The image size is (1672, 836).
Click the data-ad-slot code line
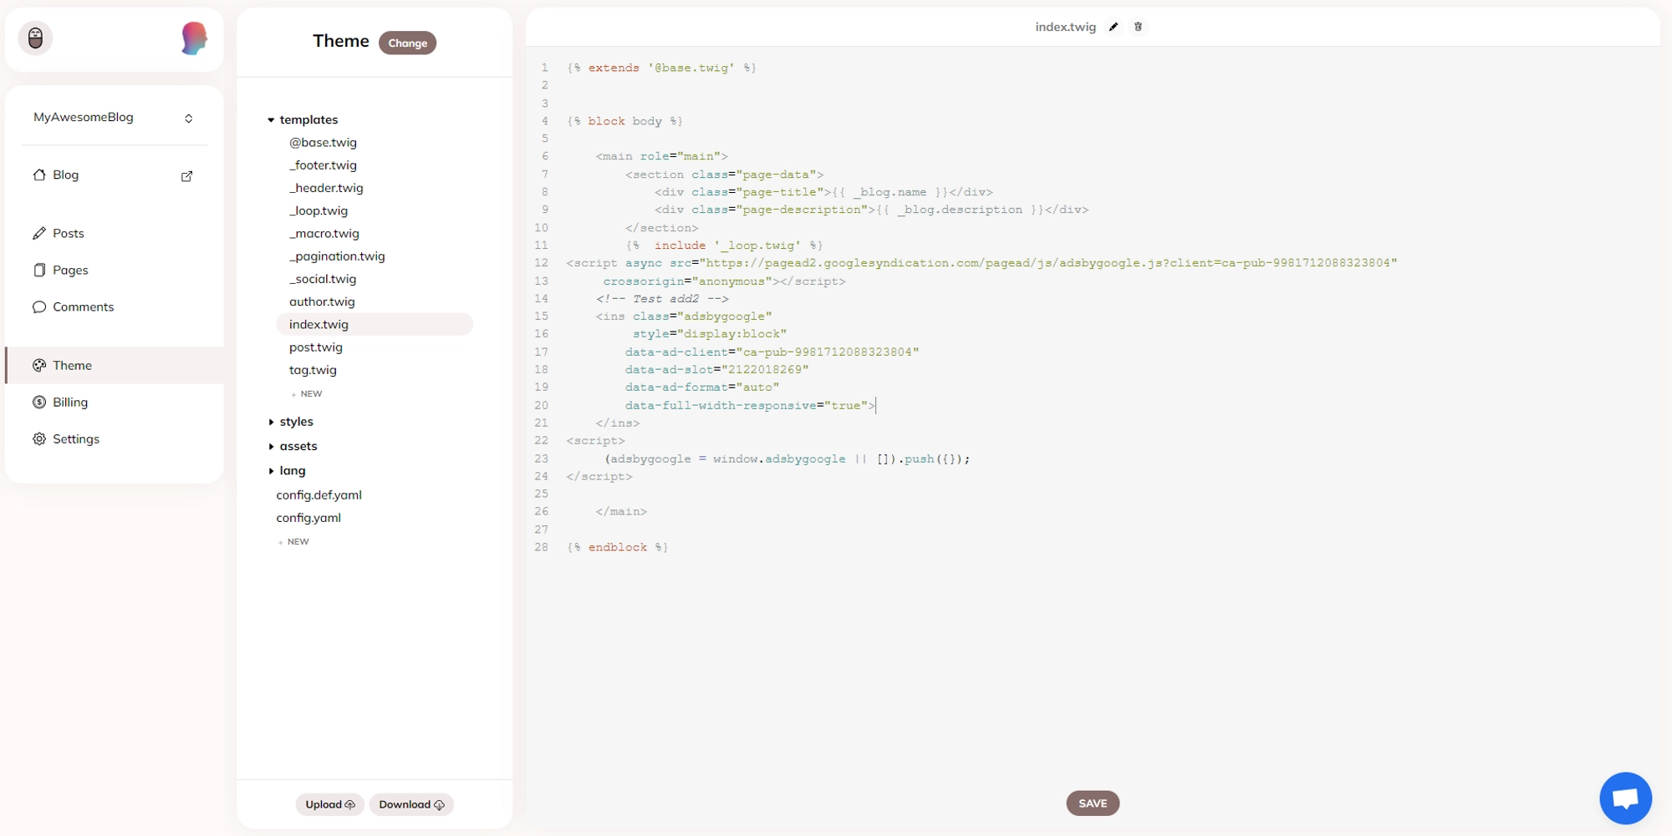point(716,370)
